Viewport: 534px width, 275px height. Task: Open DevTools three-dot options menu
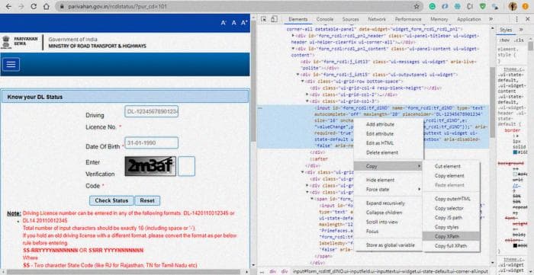[517, 19]
